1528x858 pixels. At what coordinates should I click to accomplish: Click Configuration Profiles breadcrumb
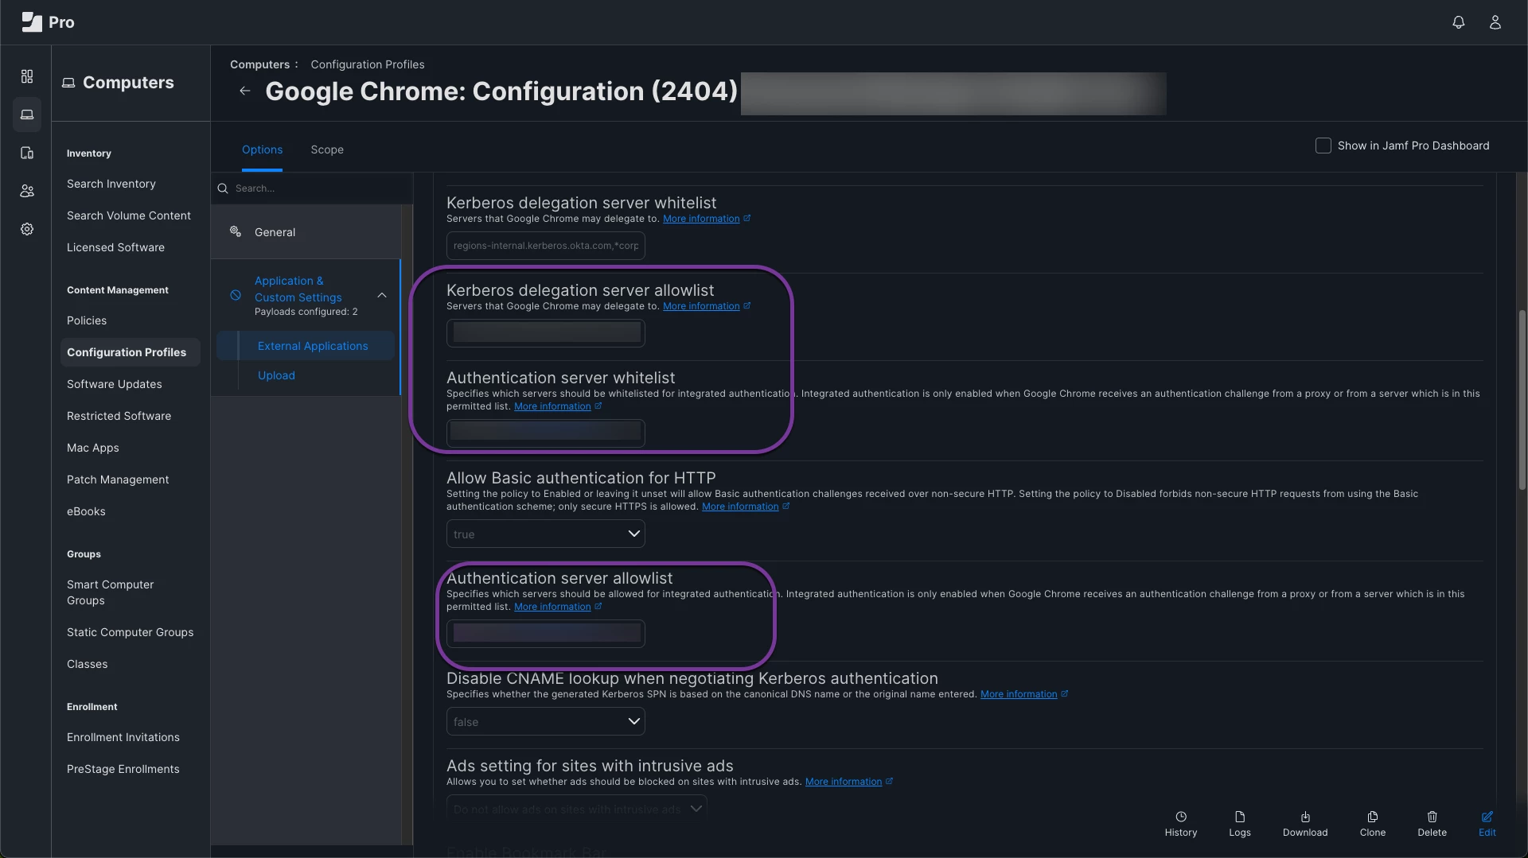pos(368,64)
